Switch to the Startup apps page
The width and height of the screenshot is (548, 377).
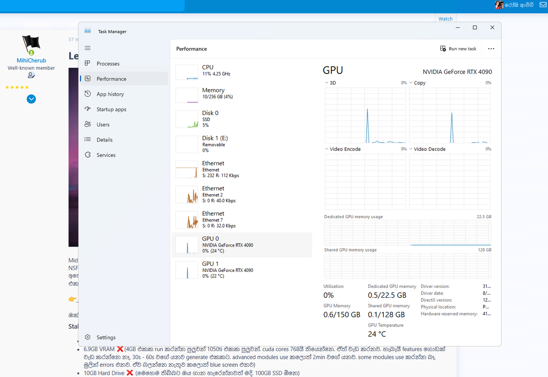(112, 109)
